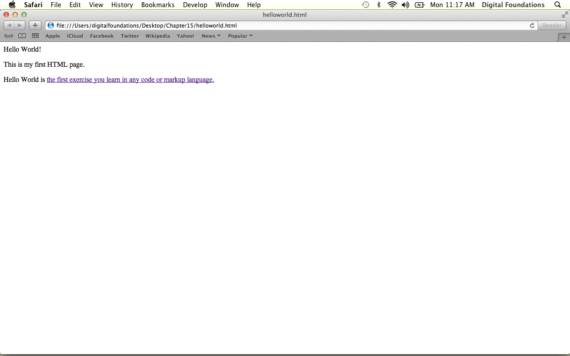Show all bookmarks with the book icon

click(22, 36)
